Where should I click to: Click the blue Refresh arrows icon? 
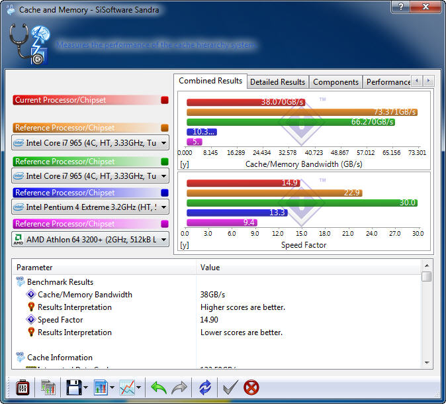(205, 387)
